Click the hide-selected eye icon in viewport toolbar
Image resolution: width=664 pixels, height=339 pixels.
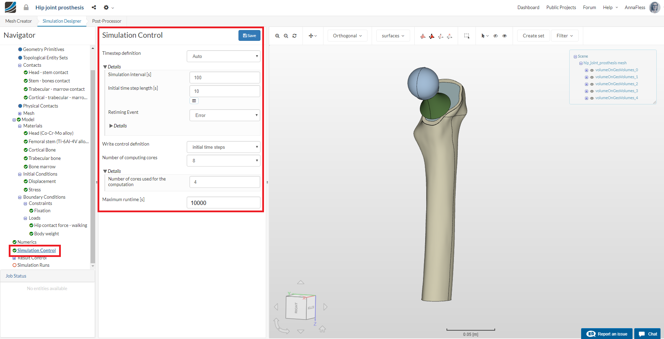point(495,36)
